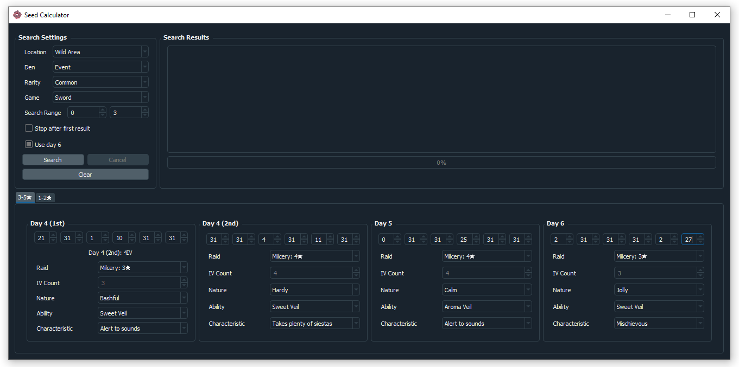Click the Search Range minimum value field
Viewport: 739px width, 367px height.
click(83, 113)
